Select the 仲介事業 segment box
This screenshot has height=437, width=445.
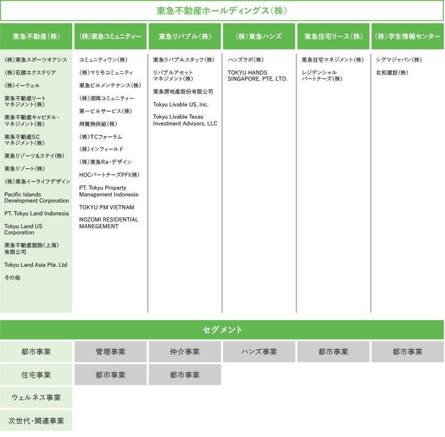click(185, 351)
